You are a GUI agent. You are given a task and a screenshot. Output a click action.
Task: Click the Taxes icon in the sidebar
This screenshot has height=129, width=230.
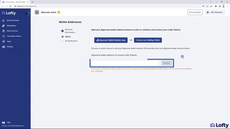tap(4, 42)
